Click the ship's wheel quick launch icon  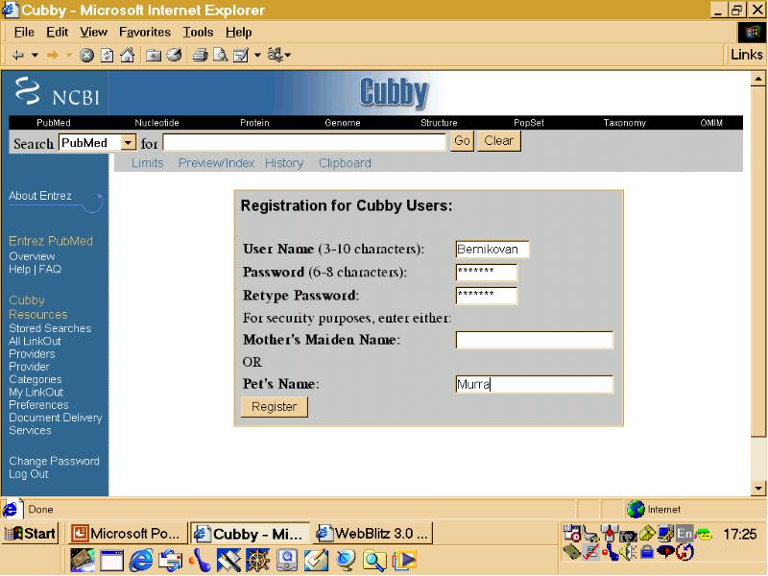click(x=257, y=561)
